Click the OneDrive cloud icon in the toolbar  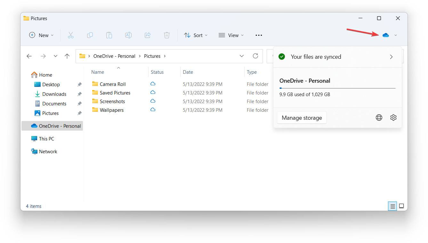(x=386, y=35)
